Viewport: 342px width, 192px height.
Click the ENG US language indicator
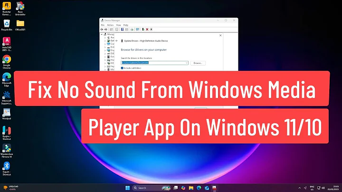pyautogui.click(x=312, y=188)
